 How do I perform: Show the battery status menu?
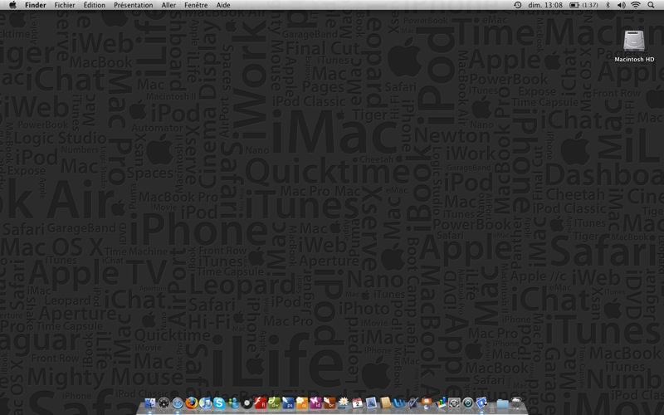(x=583, y=5)
